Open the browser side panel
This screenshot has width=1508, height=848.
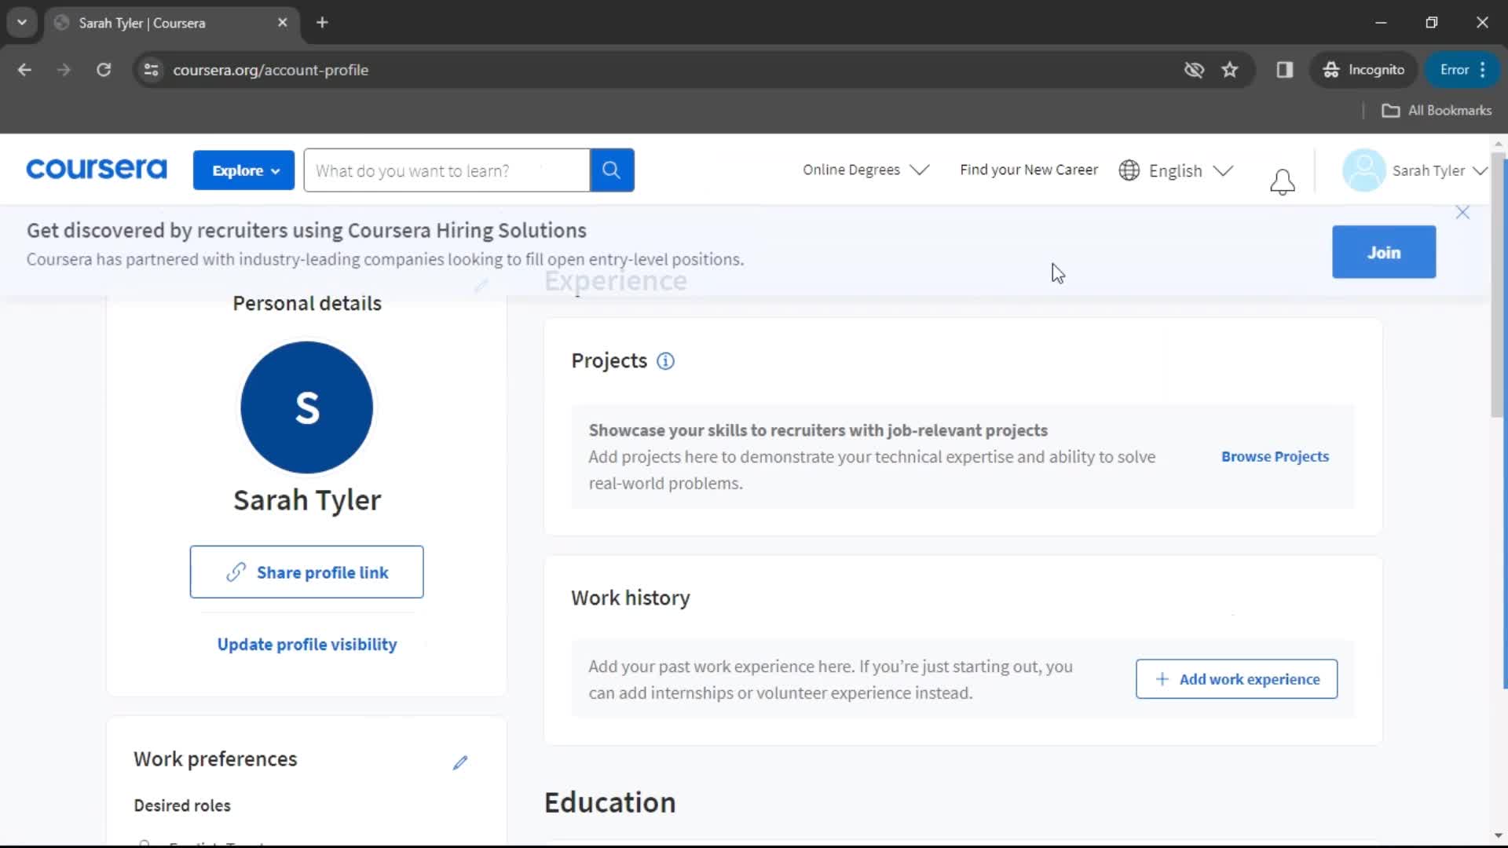(x=1285, y=70)
